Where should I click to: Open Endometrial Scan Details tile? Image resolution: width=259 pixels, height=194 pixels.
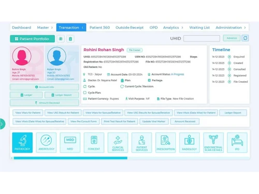click(x=213, y=142)
